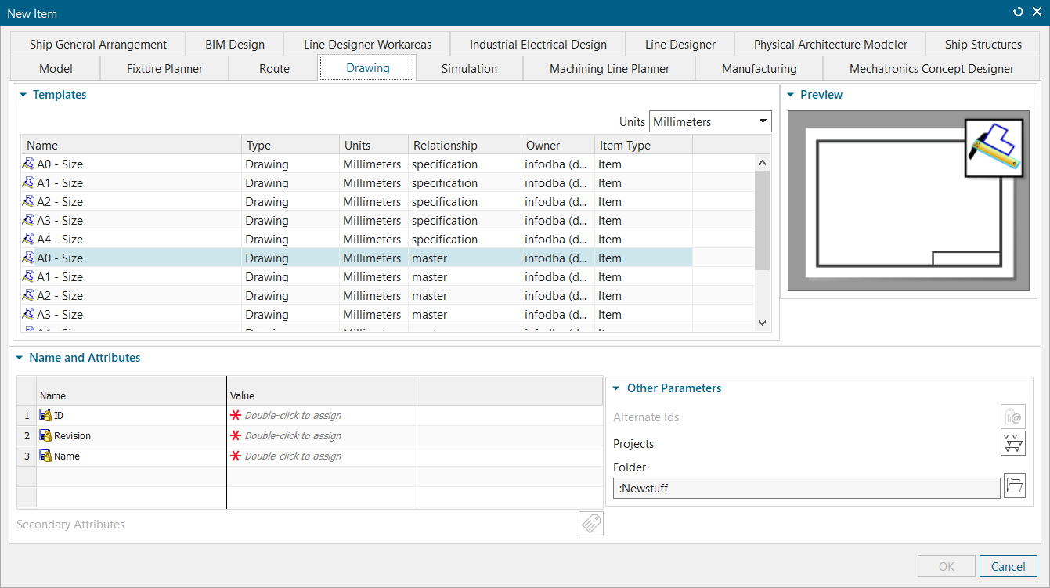The image size is (1050, 588).
Task: Collapse the Name and Attributes section
Action: tap(20, 358)
